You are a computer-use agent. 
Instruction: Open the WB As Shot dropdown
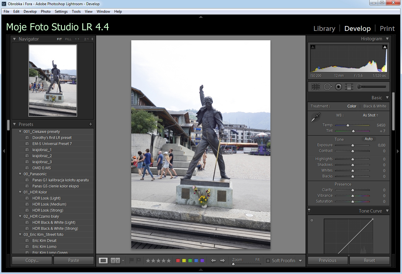tap(370, 115)
